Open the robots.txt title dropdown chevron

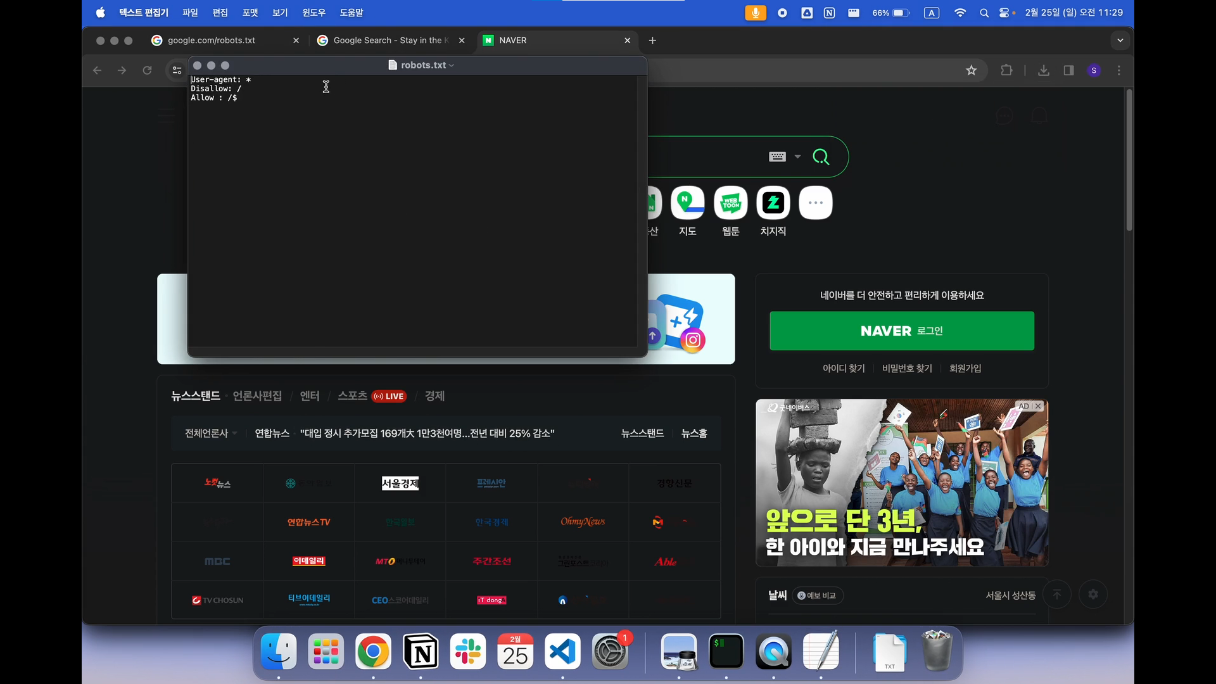452,65
